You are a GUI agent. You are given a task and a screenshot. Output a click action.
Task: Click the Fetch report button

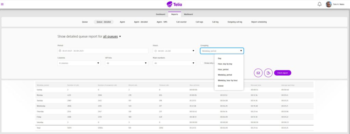click(283, 73)
